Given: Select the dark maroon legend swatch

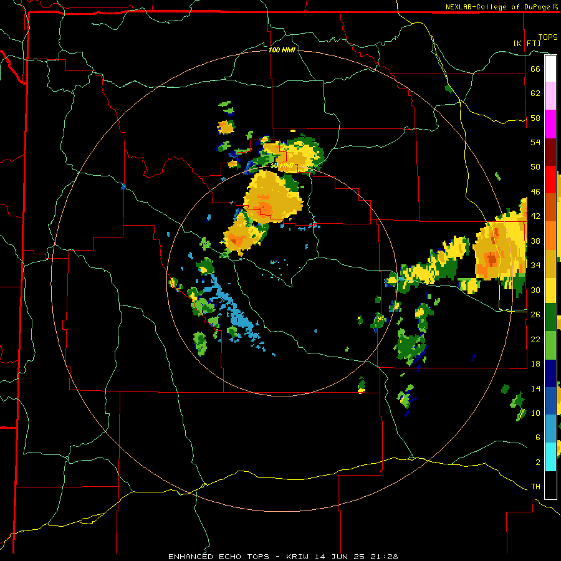Looking at the screenshot, I should coord(550,152).
